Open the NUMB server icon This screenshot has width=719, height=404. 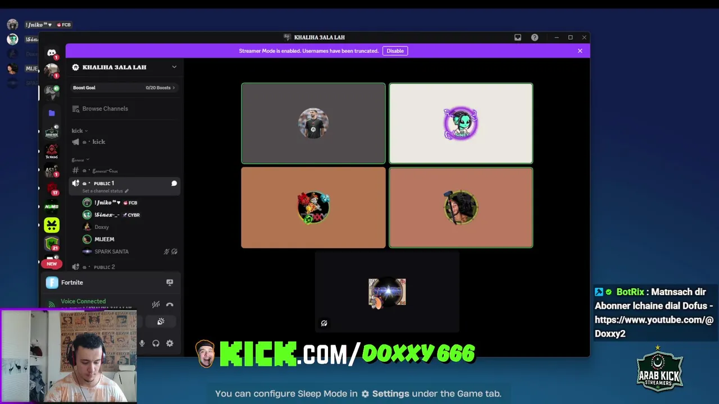[x=52, y=206]
